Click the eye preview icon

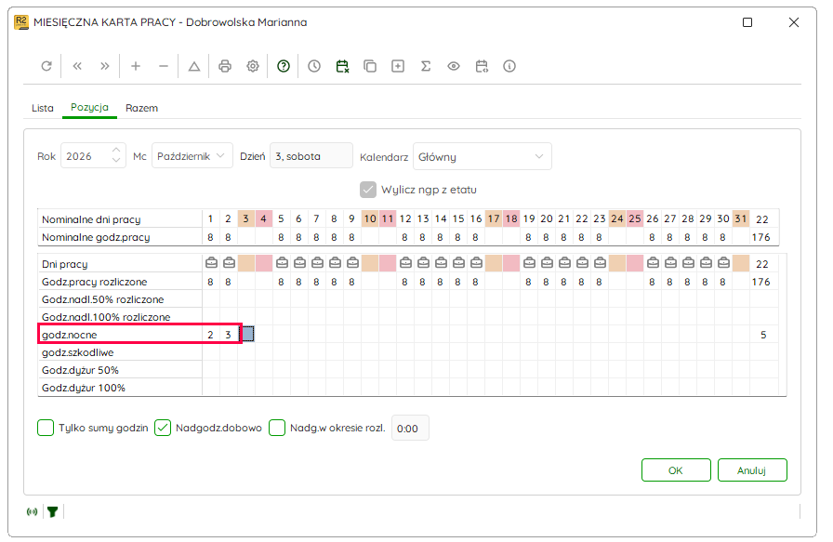coord(453,66)
